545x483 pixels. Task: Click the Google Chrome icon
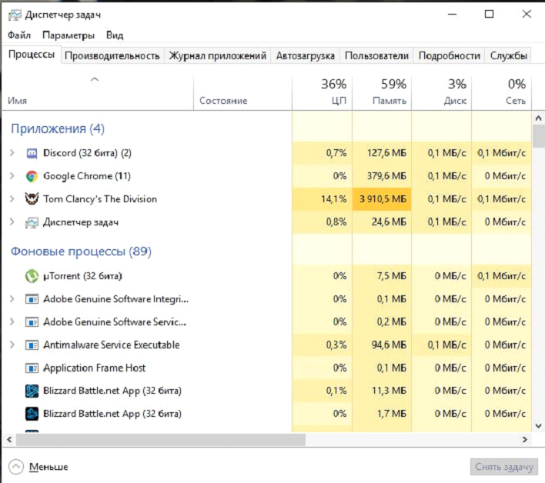[x=32, y=176]
